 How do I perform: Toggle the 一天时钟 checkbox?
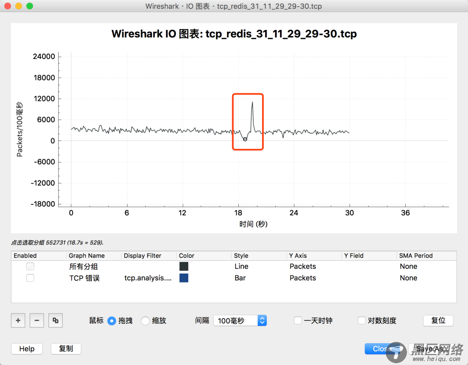click(x=298, y=320)
